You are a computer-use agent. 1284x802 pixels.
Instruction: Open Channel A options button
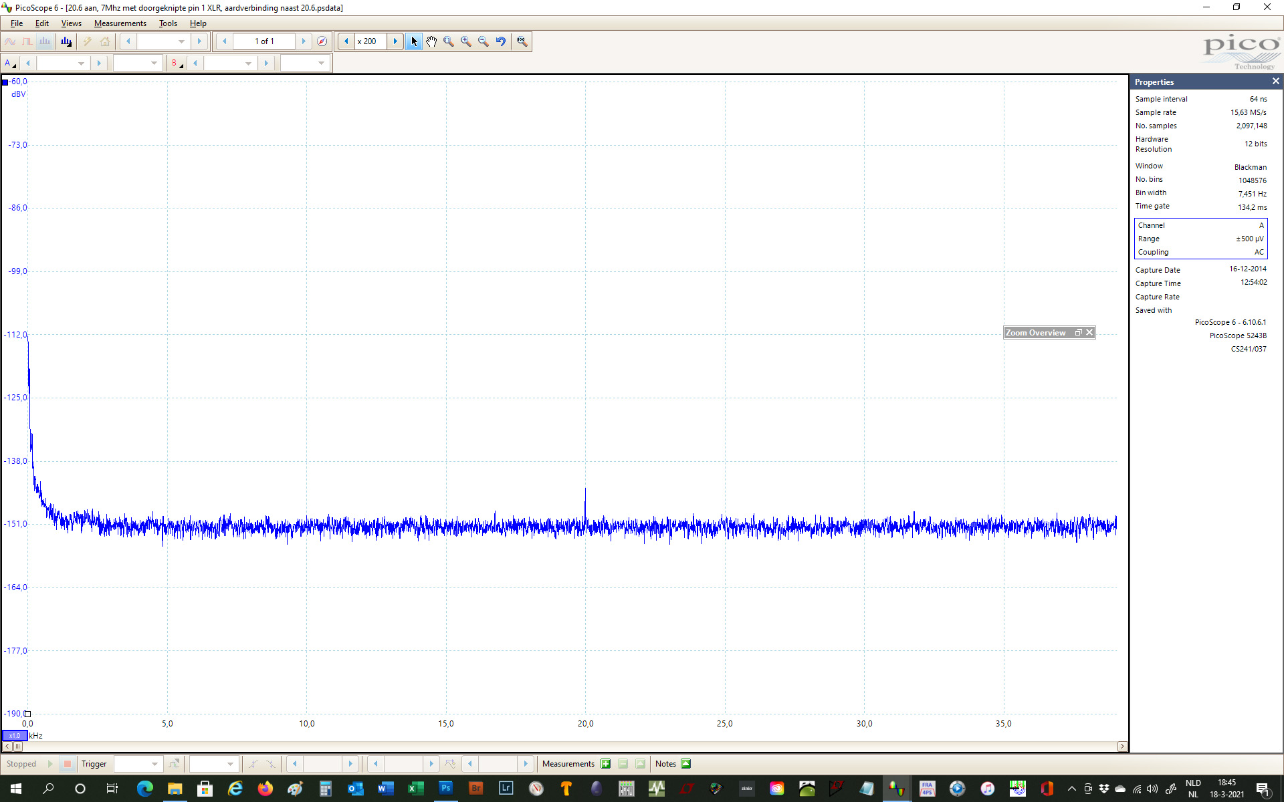[10, 63]
